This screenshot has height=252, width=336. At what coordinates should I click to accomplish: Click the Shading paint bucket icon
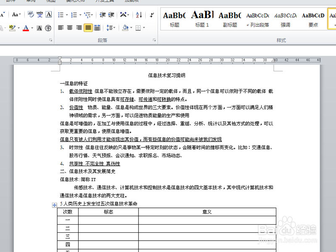coord(125,28)
